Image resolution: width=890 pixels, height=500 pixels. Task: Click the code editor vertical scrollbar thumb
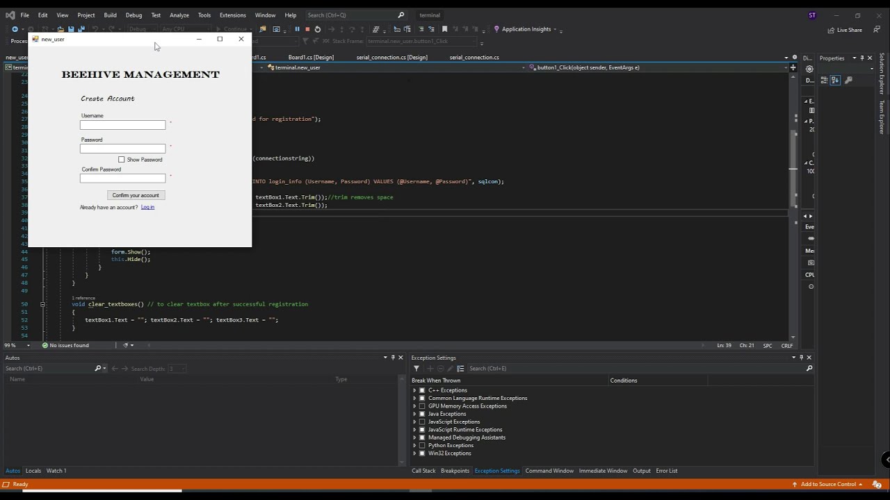pyautogui.click(x=793, y=169)
